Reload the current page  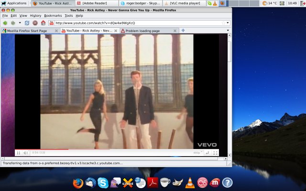(27, 23)
